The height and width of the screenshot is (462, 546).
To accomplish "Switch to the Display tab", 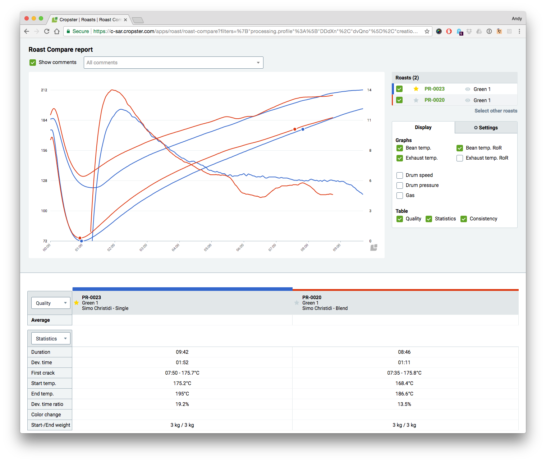I will (x=423, y=127).
